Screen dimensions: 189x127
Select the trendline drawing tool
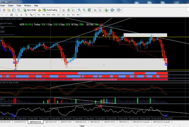[7, 15]
